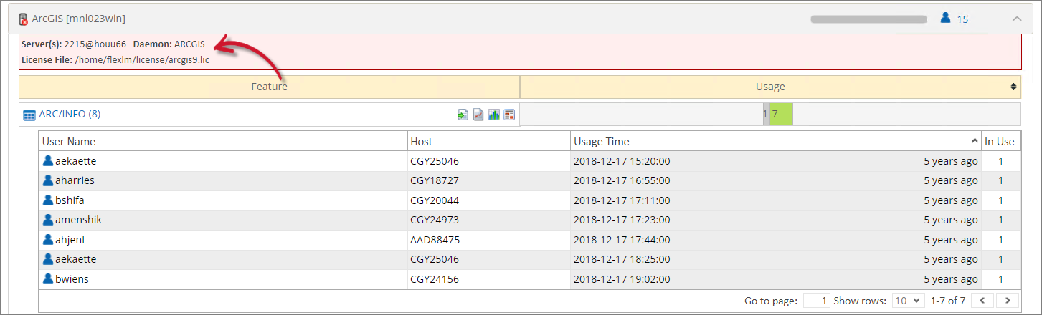Screen dimensions: 1042x315
Task: Open the line chart report icon for ARC/INFO
Action: pos(478,115)
